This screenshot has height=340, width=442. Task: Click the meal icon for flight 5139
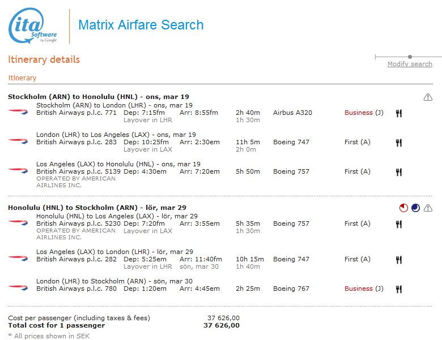point(399,172)
